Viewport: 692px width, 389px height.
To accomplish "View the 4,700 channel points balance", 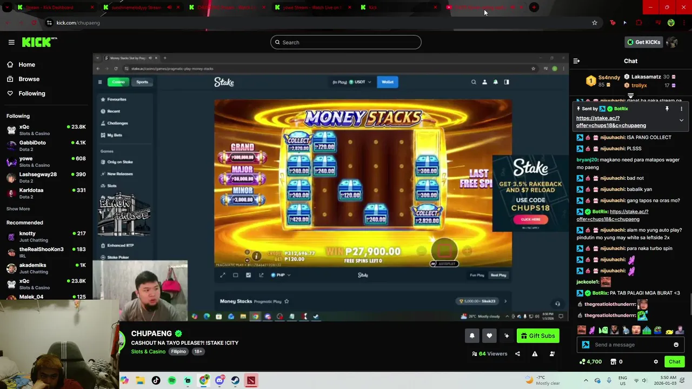I will point(590,361).
